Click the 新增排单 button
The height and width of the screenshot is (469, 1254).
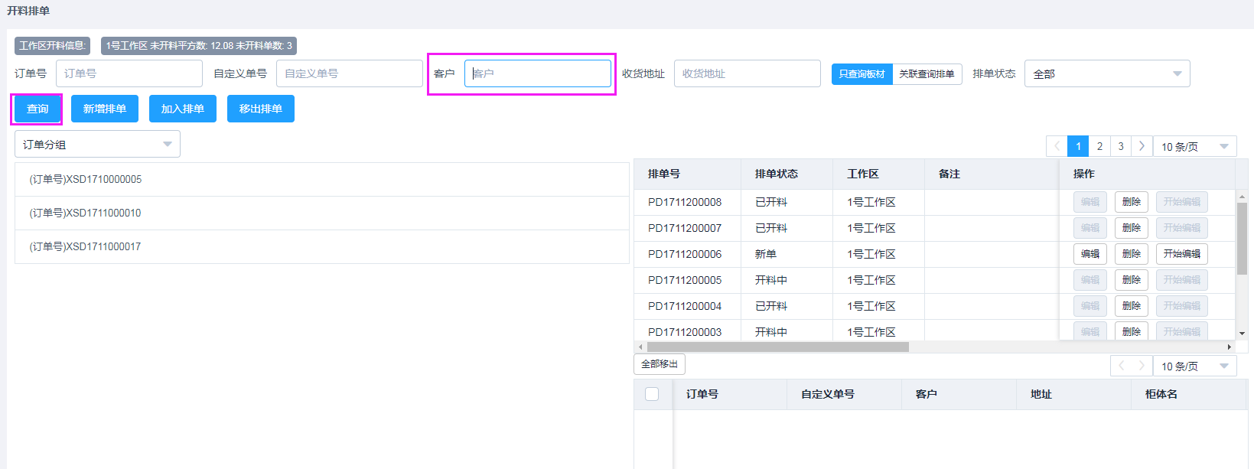point(105,109)
